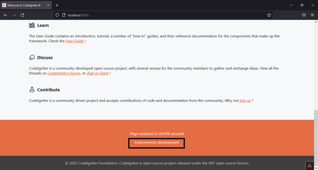Viewport: 318px width, 170px height.
Task: Follow the join us link
Action: click(x=245, y=101)
